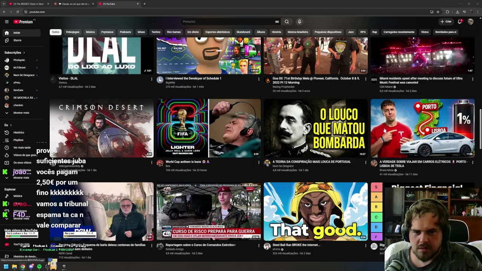Play the Crimson Desert video thumbnail
The image size is (482, 271).
click(x=102, y=128)
